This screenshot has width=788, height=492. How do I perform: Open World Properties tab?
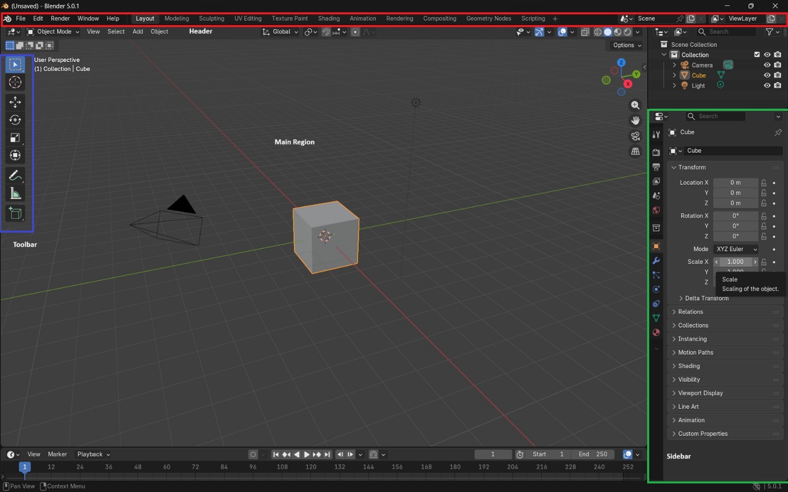pyautogui.click(x=656, y=211)
